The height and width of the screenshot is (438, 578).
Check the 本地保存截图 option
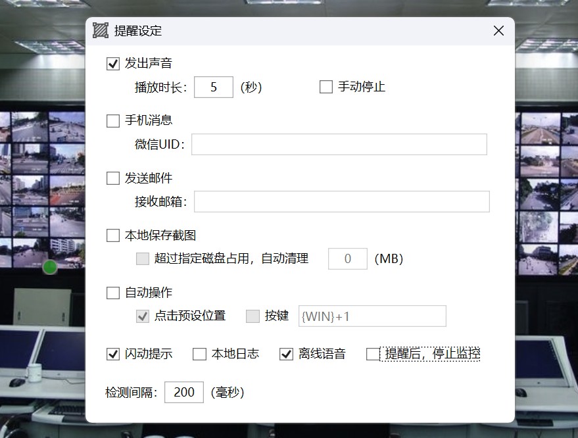point(112,235)
